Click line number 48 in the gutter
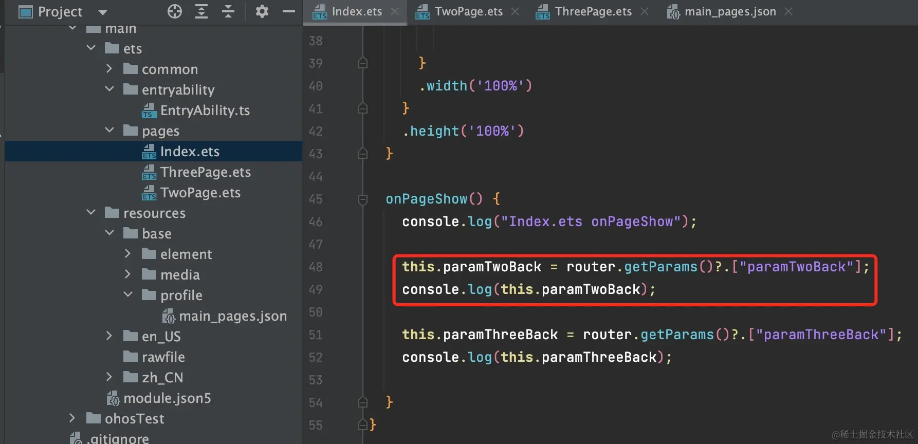This screenshot has width=918, height=444. tap(316, 267)
